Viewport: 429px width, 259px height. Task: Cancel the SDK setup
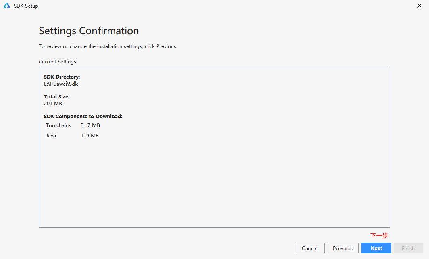(x=310, y=248)
